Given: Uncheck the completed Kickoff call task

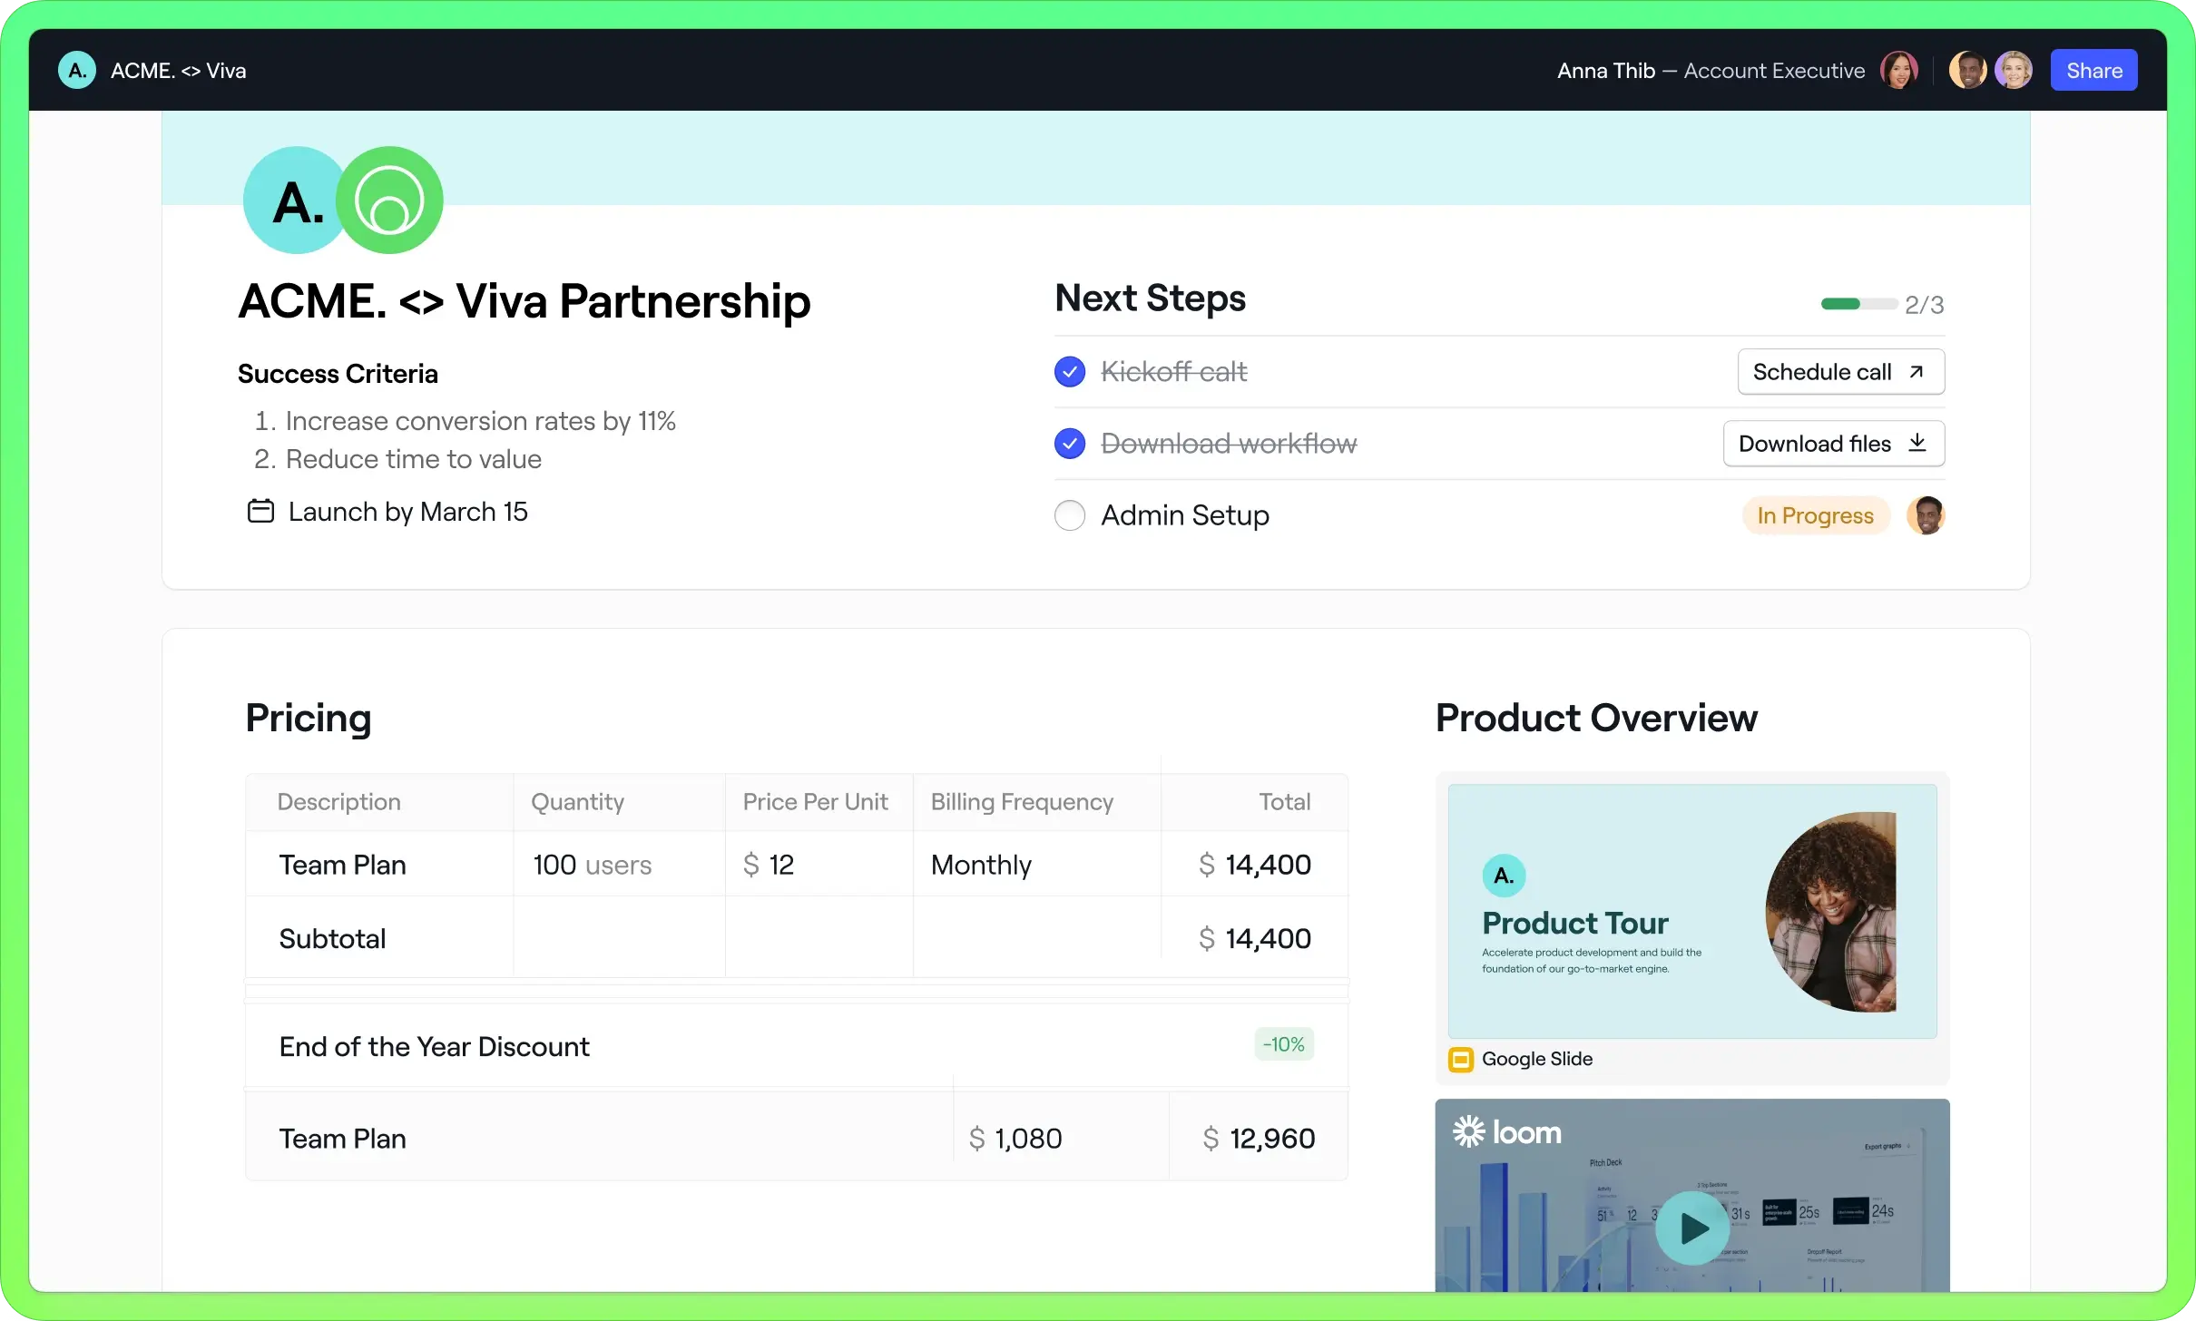Looking at the screenshot, I should click(x=1069, y=371).
